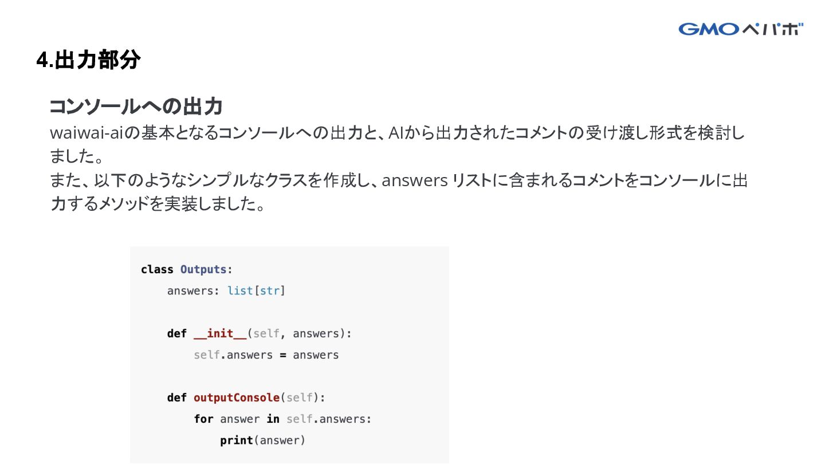Click the str keyword in brackets
Image resolution: width=825 pixels, height=464 pixels.
coord(269,290)
